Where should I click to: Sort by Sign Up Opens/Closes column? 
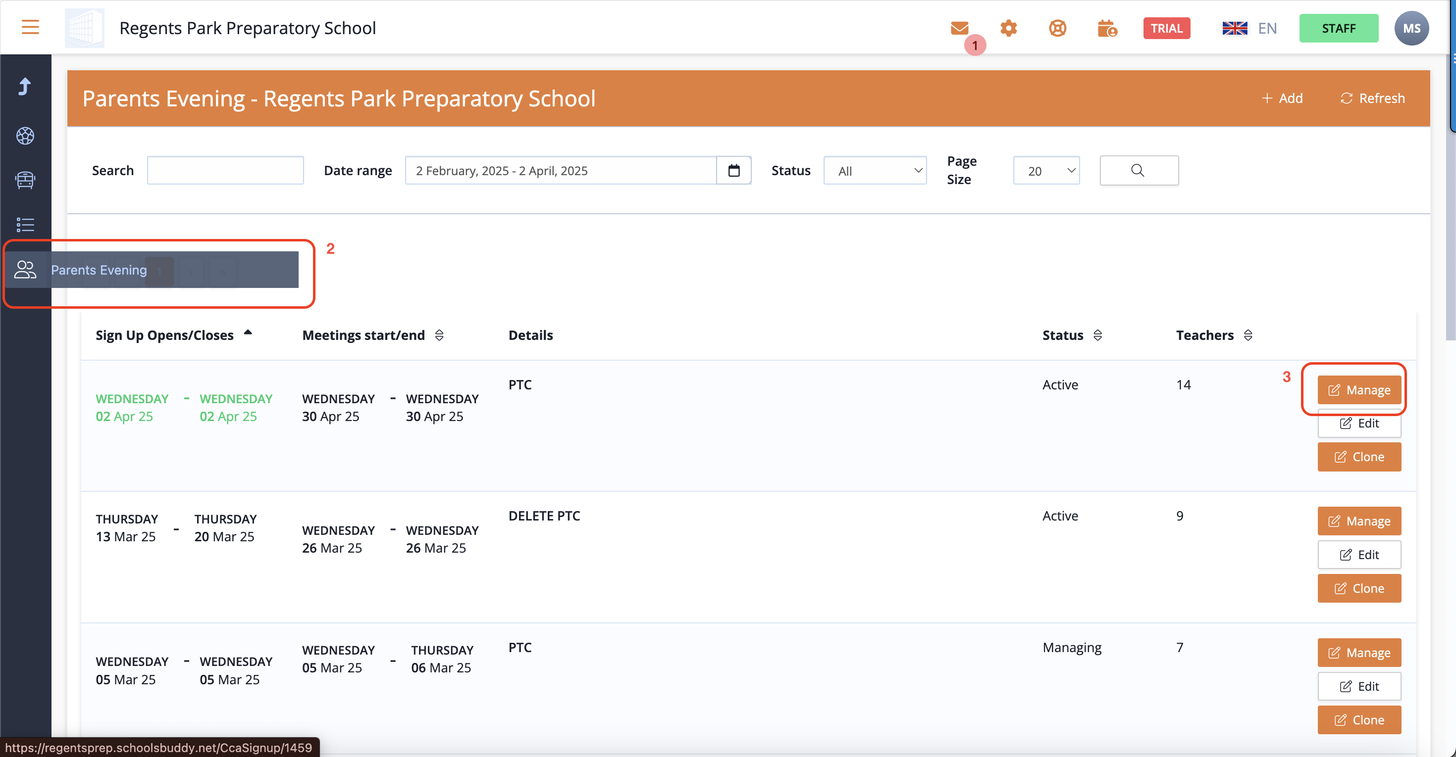pyautogui.click(x=173, y=335)
